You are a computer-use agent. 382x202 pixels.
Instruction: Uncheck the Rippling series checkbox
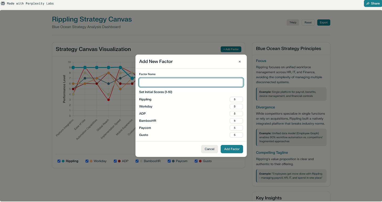59,161
